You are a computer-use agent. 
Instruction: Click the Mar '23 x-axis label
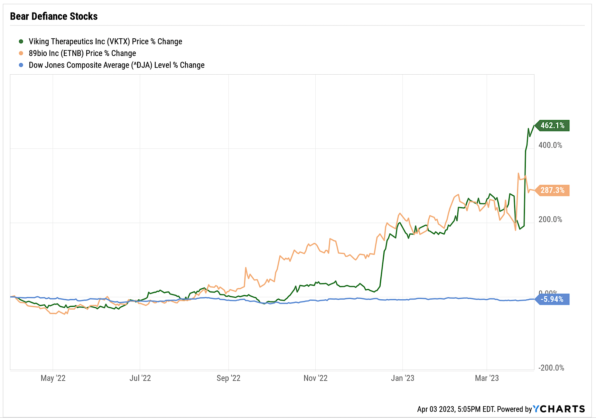pyautogui.click(x=487, y=378)
